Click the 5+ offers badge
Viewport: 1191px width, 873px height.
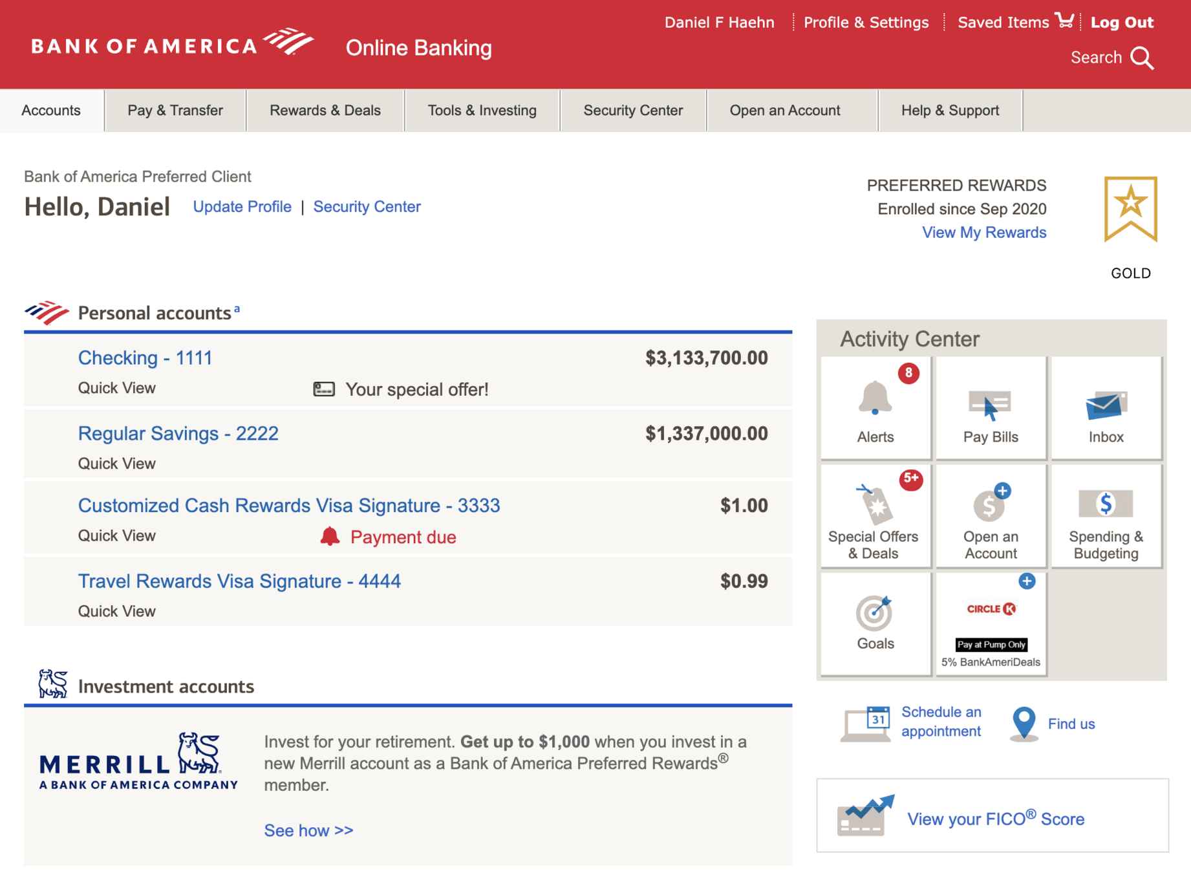coord(911,479)
